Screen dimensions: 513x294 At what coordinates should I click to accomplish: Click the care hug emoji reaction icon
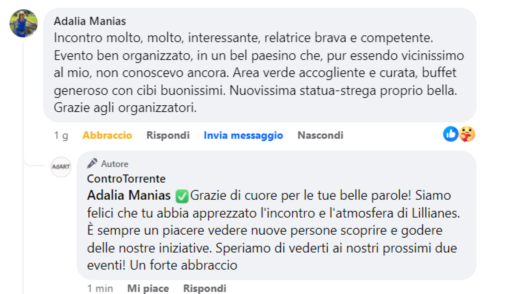467,134
